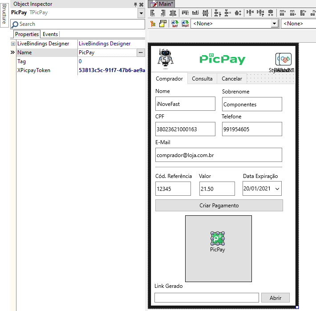Open the Main* editor tab
This screenshot has width=316, height=311.
point(162,4)
